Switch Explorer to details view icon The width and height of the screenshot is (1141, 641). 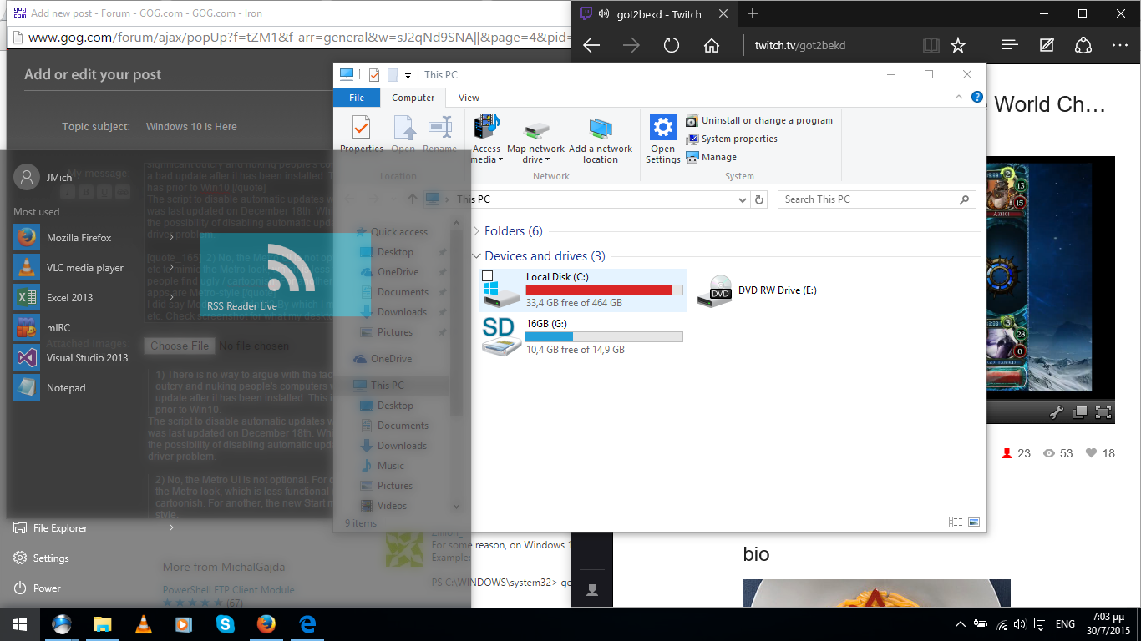click(x=956, y=522)
